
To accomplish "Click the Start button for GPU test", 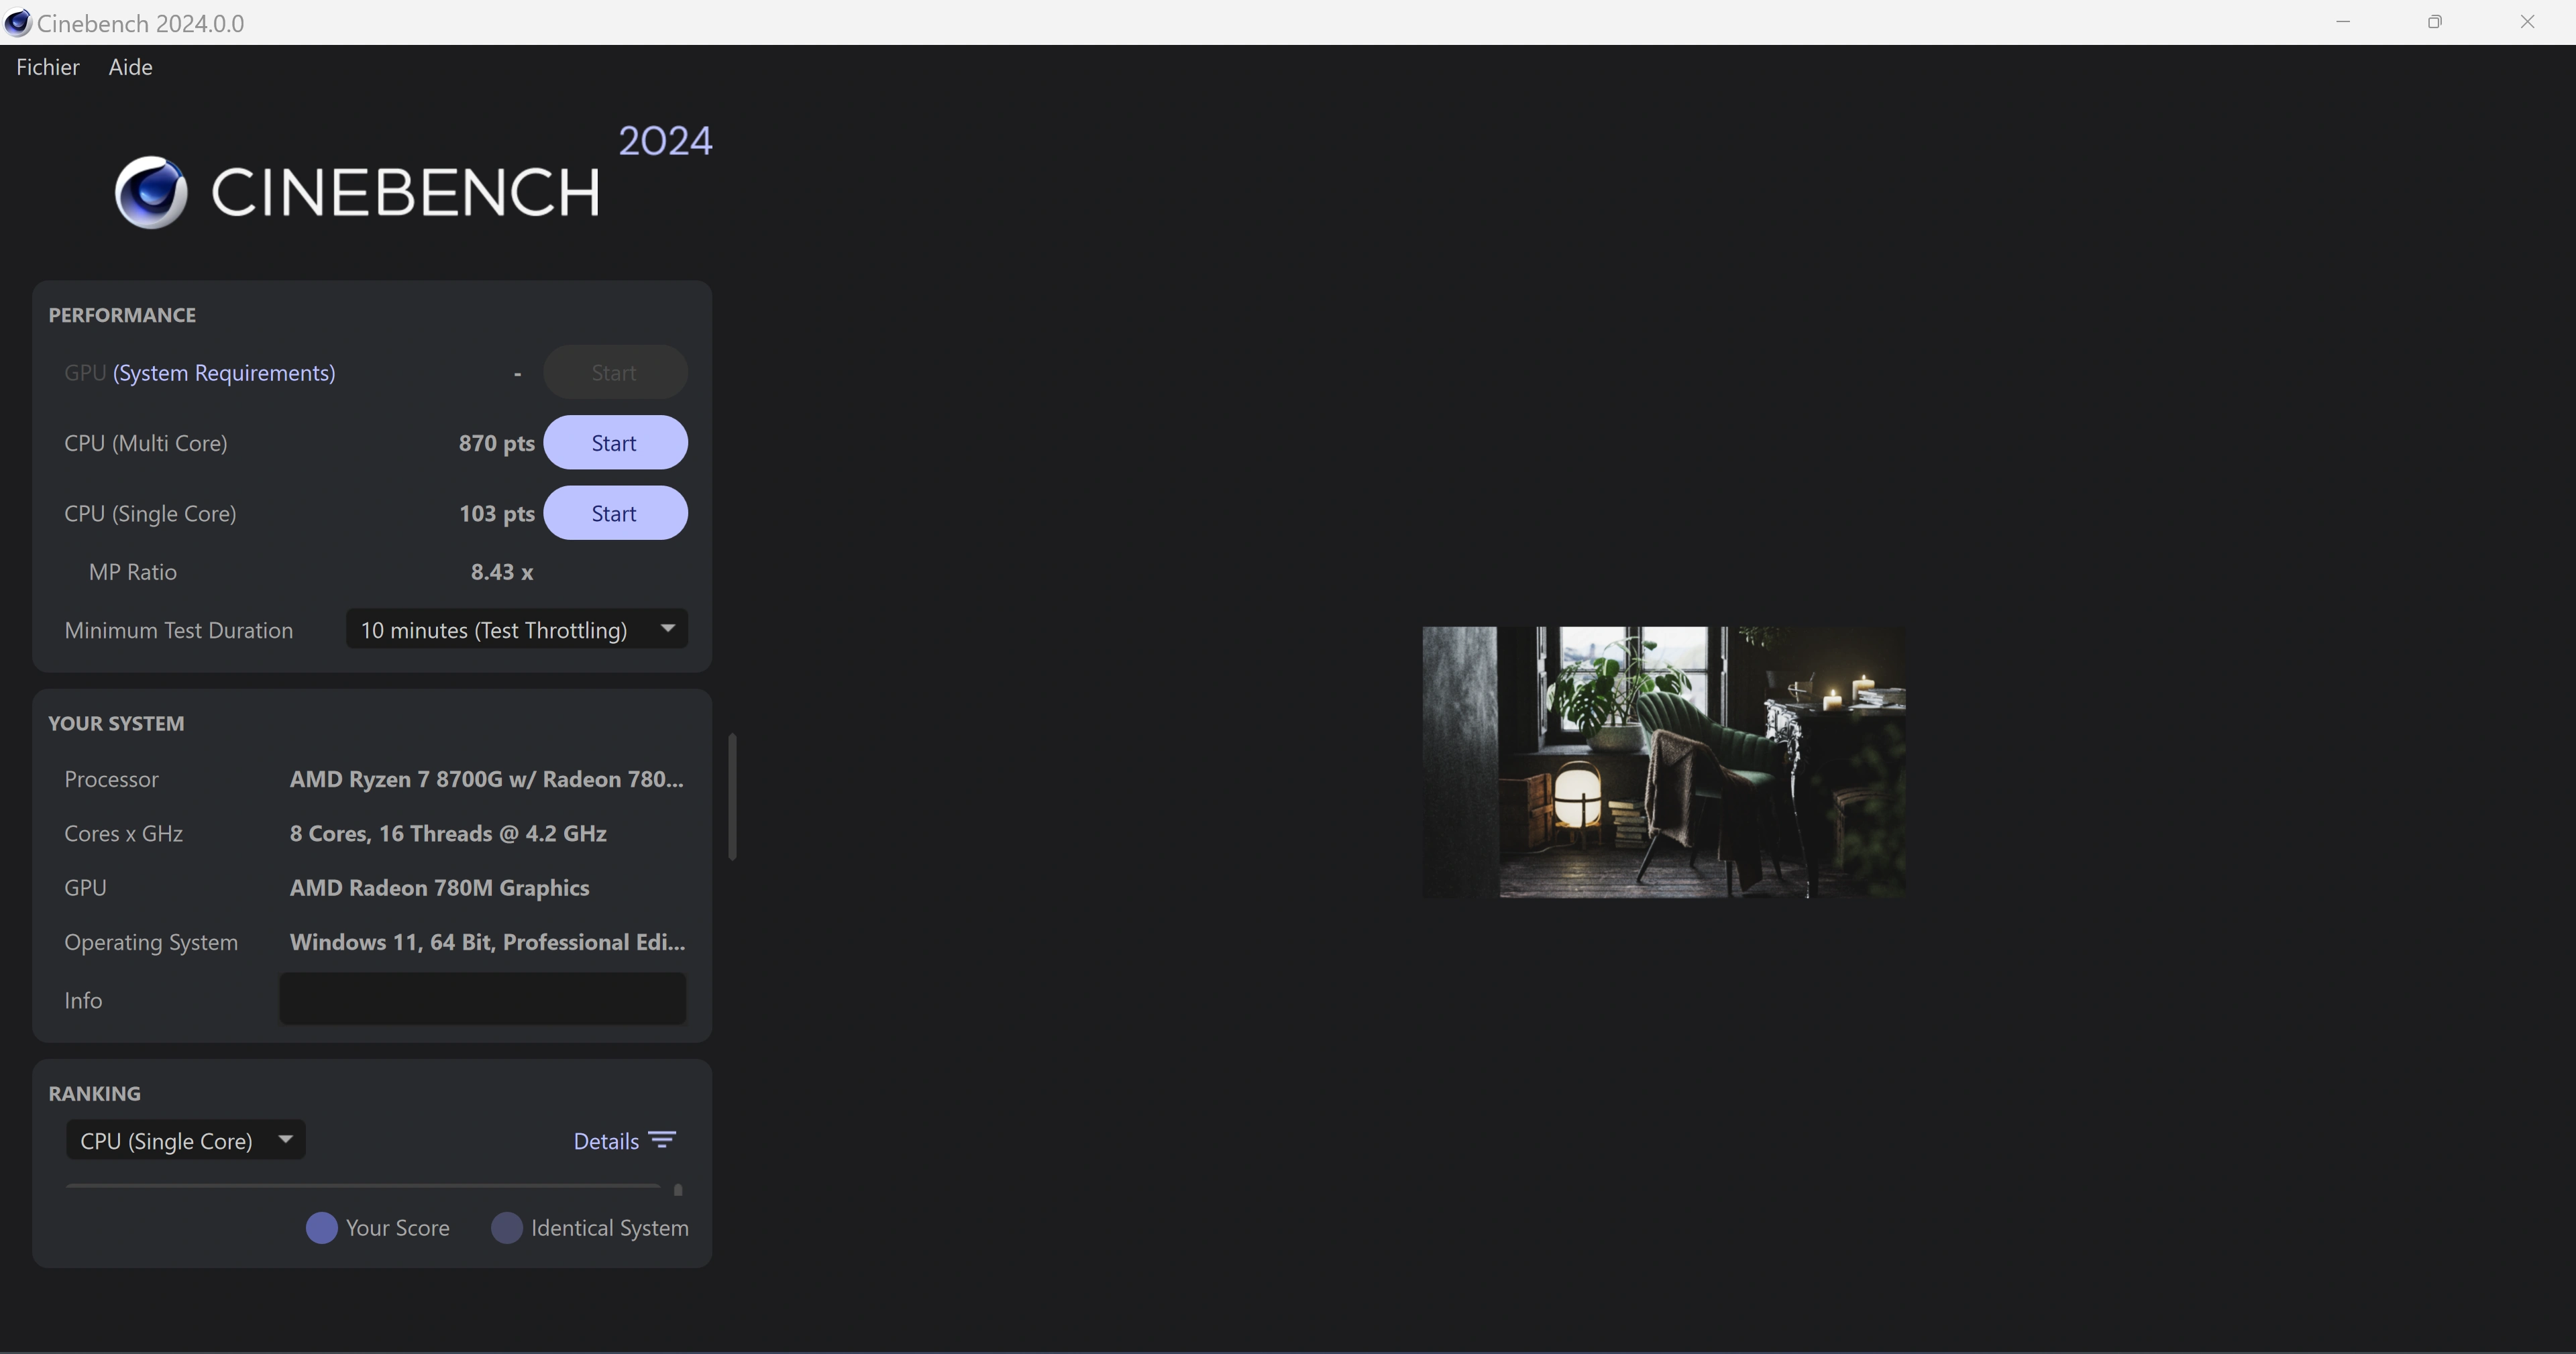I will pos(613,372).
